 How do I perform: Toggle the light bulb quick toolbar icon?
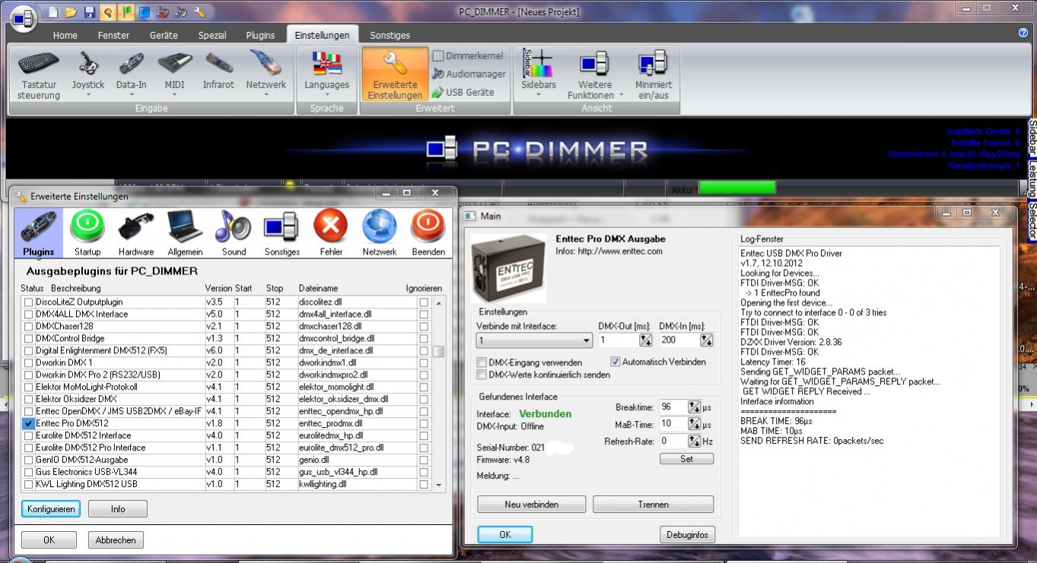click(107, 12)
